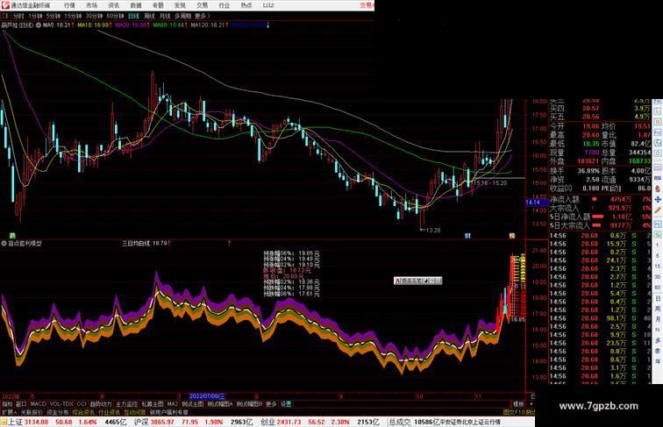Viewport: 663px width, 427px height.
Task: Click the 5日大宗流入 row in quote panel
Action: tap(601, 225)
